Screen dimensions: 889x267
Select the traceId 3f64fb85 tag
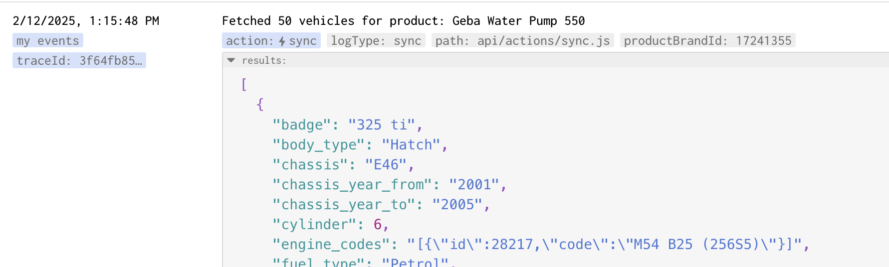click(79, 60)
